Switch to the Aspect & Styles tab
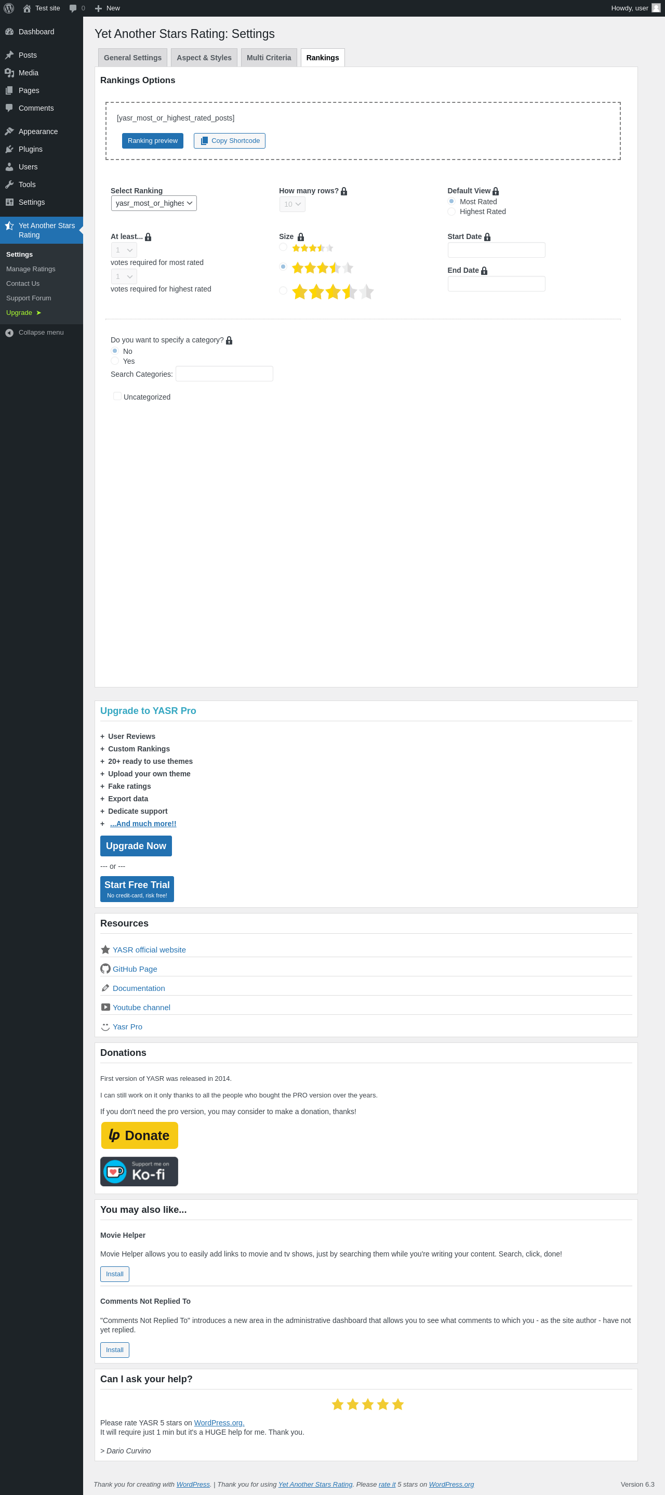 point(204,58)
